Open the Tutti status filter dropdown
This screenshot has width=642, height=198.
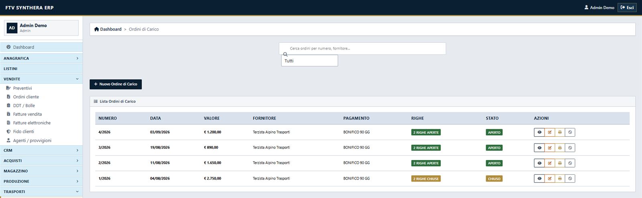(309, 61)
